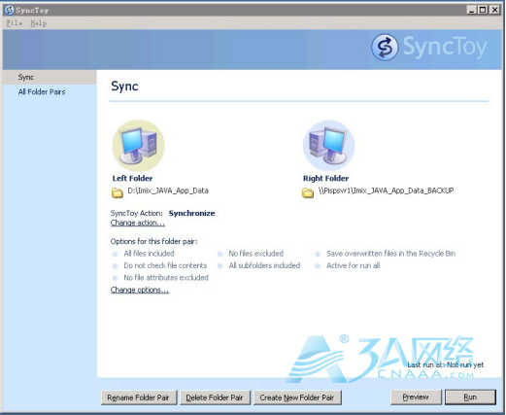Click the All files included option text
The image size is (506, 415).
pos(149,254)
